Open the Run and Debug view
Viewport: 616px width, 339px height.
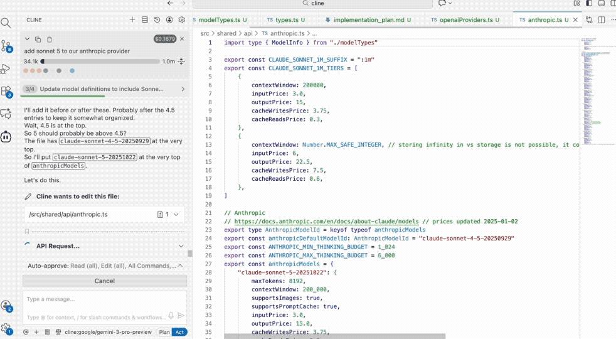(x=6, y=69)
